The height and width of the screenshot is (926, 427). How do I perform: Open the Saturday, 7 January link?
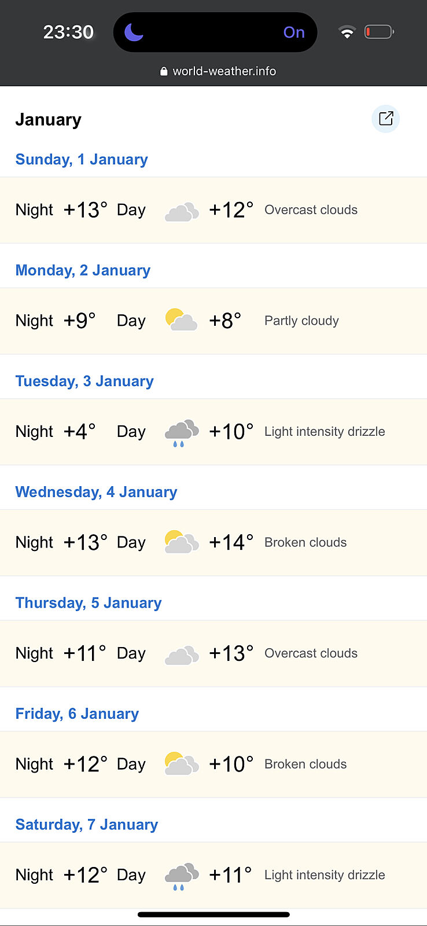pos(87,825)
